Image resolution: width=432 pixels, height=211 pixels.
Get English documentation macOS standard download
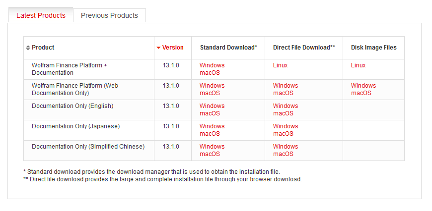[210, 113]
